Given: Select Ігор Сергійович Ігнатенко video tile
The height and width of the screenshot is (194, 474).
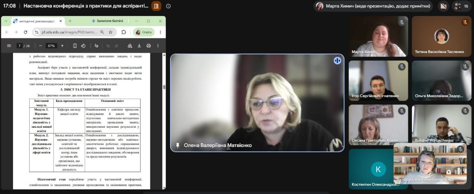Looking at the screenshot, I should tap(378, 80).
